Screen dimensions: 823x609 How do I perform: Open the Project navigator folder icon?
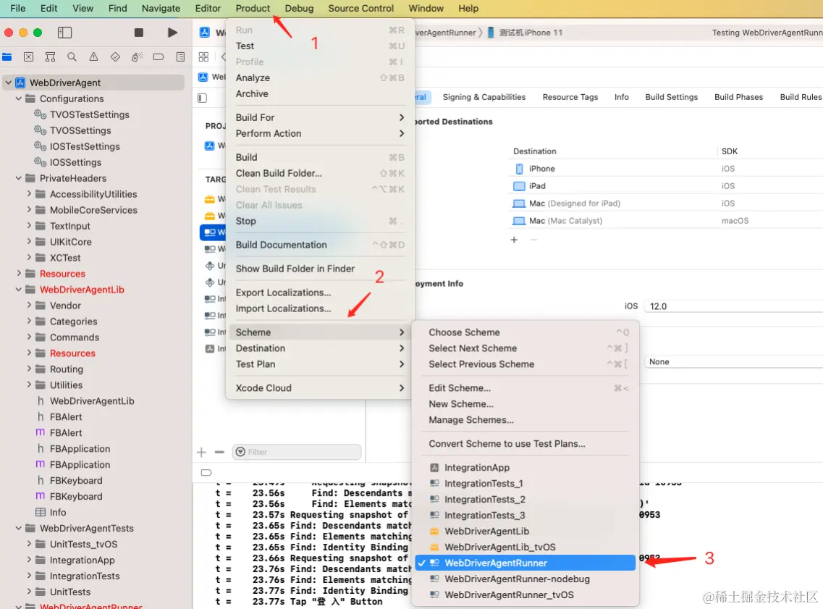point(7,56)
